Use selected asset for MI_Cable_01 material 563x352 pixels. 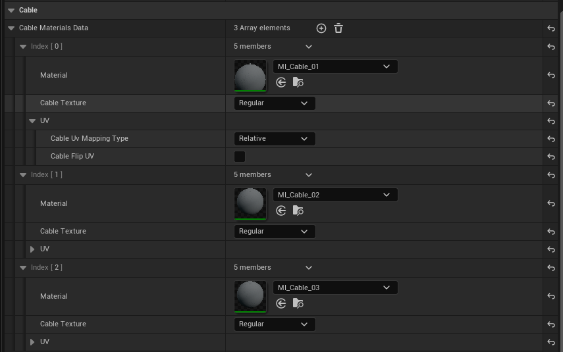(281, 82)
